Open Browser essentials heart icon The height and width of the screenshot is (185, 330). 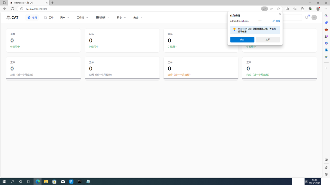click(x=310, y=9)
